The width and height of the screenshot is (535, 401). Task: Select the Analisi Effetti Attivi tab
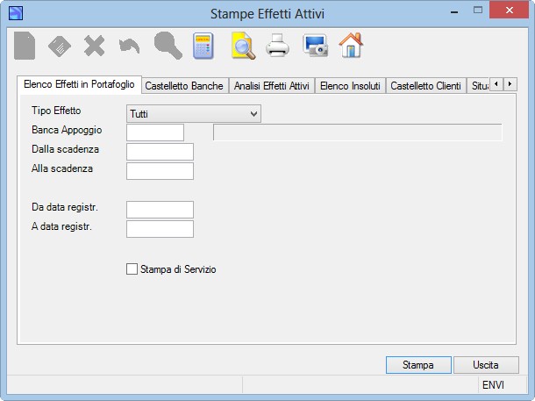click(272, 86)
